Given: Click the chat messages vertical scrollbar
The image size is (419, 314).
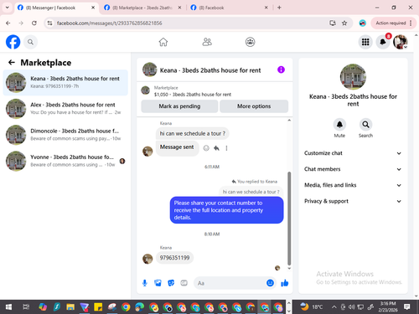Looking at the screenshot, I should pos(289,219).
